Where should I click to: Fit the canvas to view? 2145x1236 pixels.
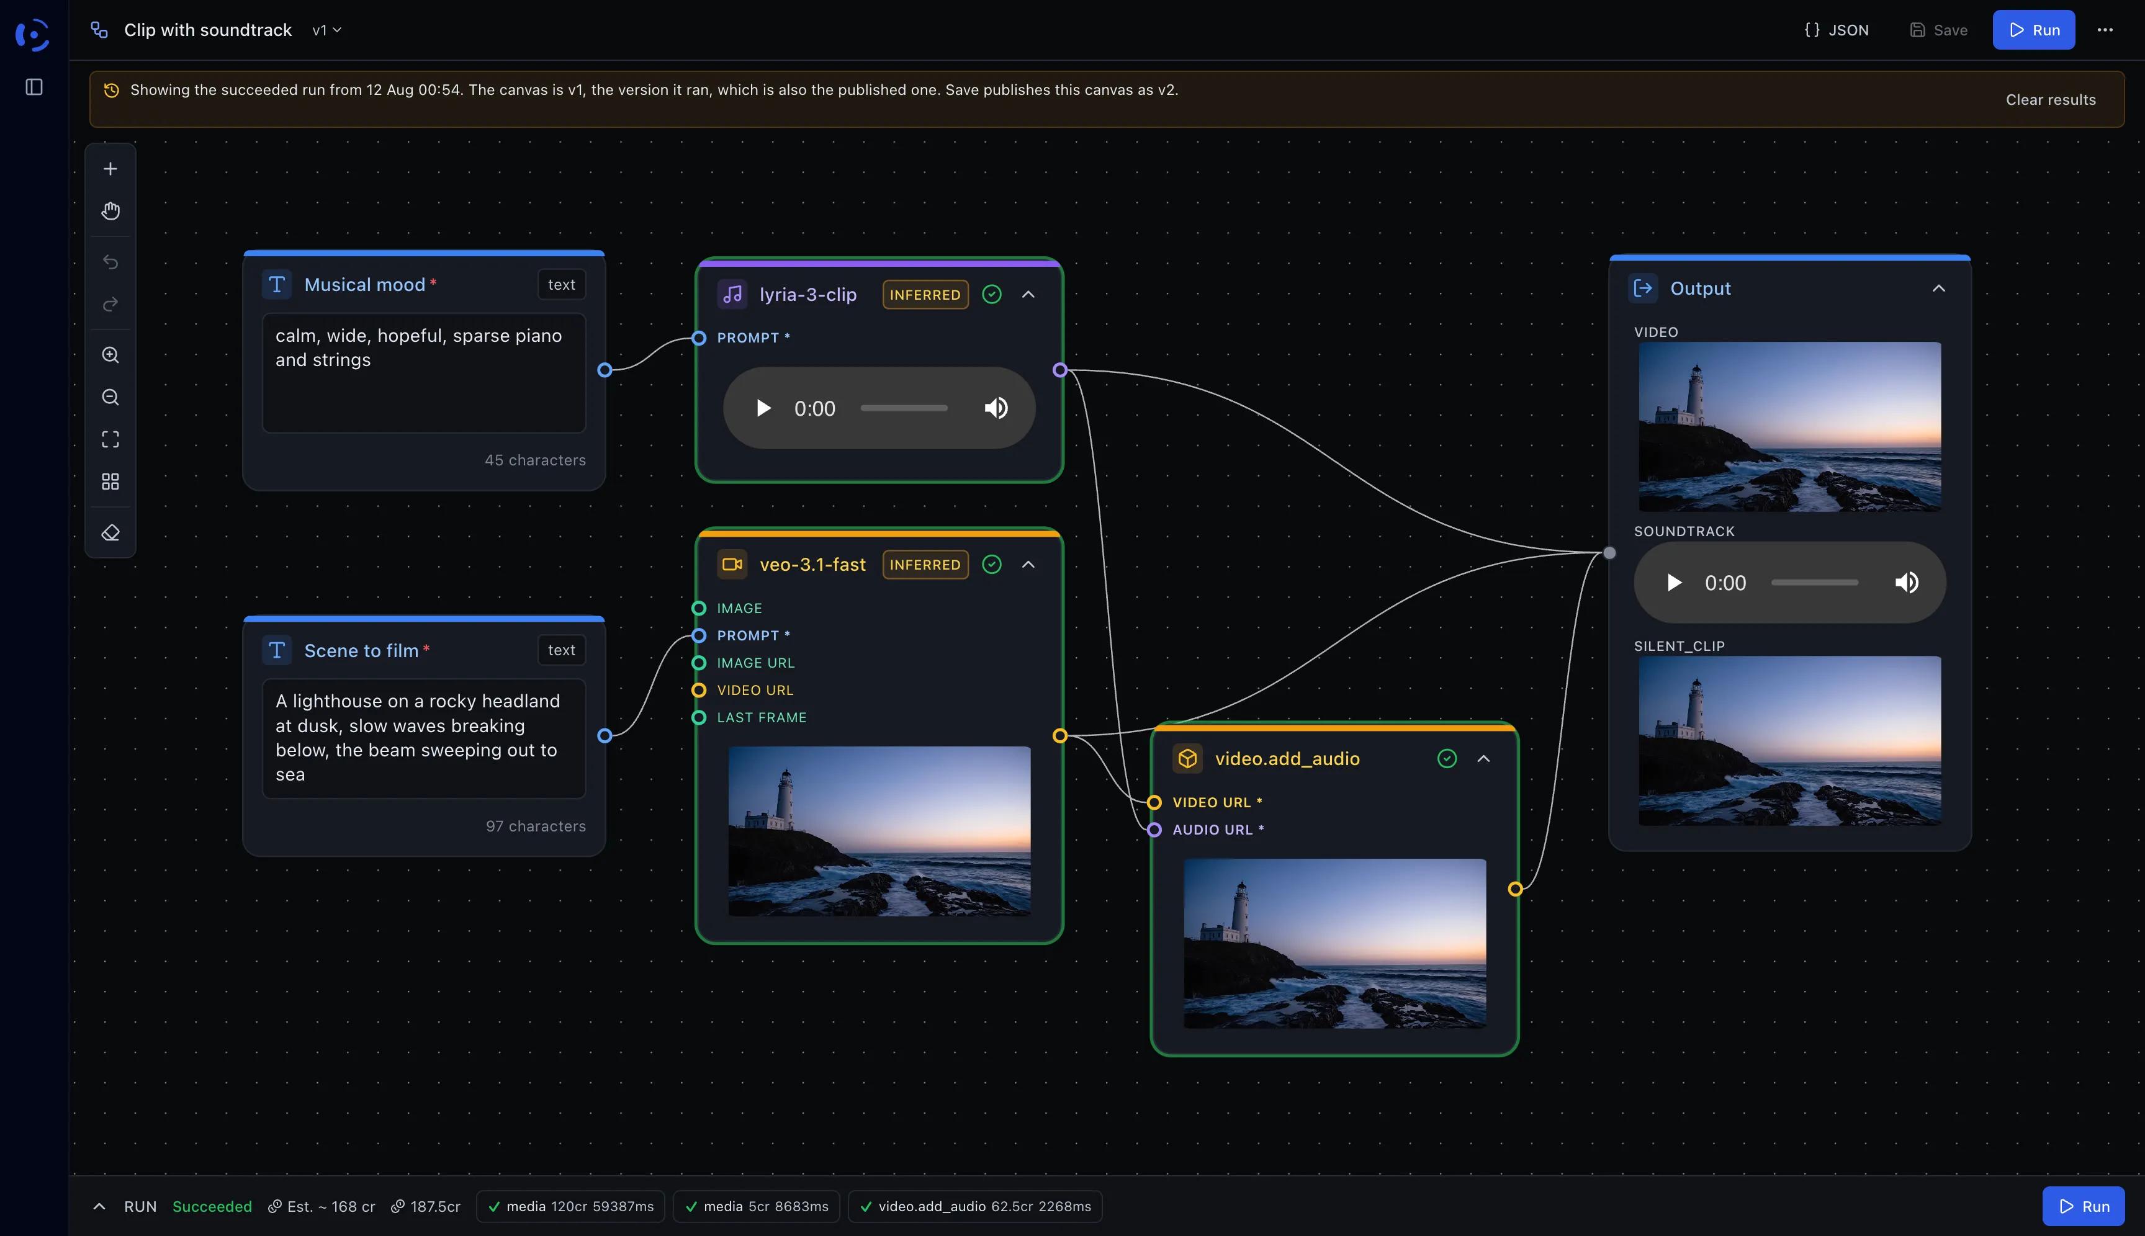[x=110, y=440]
